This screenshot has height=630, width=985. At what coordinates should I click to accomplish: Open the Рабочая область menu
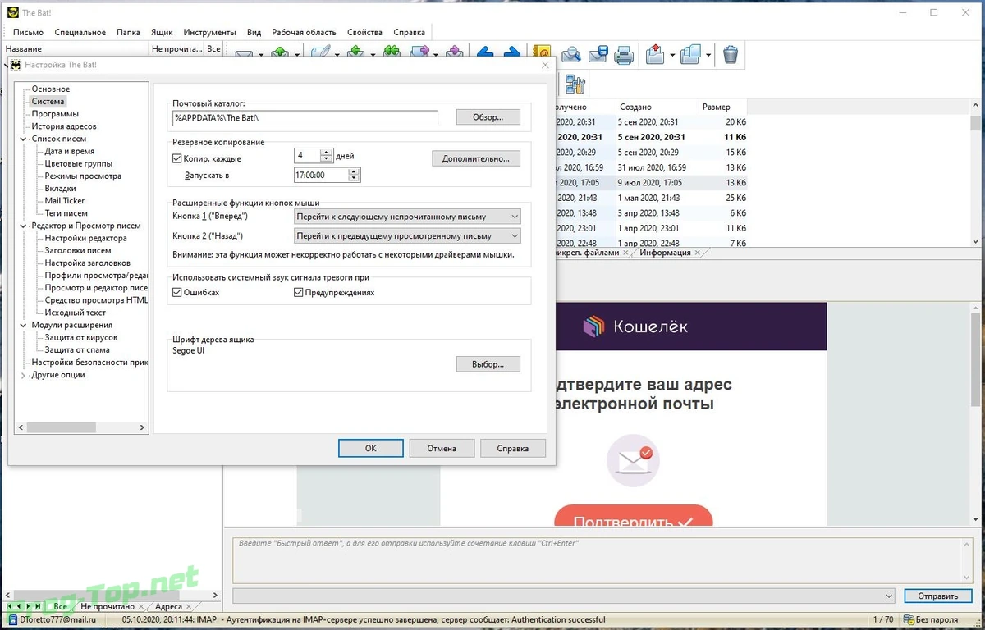point(304,32)
